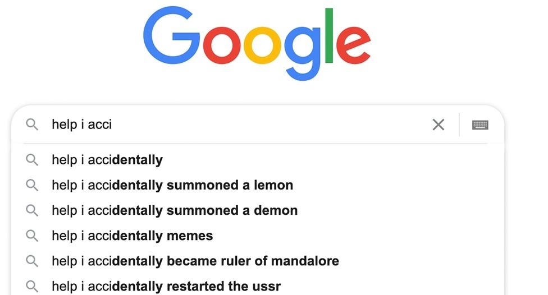Click magnifier beside 'restarted the ussr' suggestion
The width and height of the screenshot is (548, 295).
pyautogui.click(x=32, y=286)
